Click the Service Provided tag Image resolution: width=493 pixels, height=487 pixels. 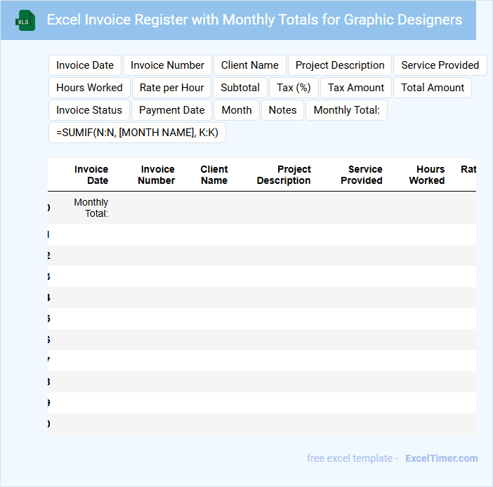(x=440, y=65)
